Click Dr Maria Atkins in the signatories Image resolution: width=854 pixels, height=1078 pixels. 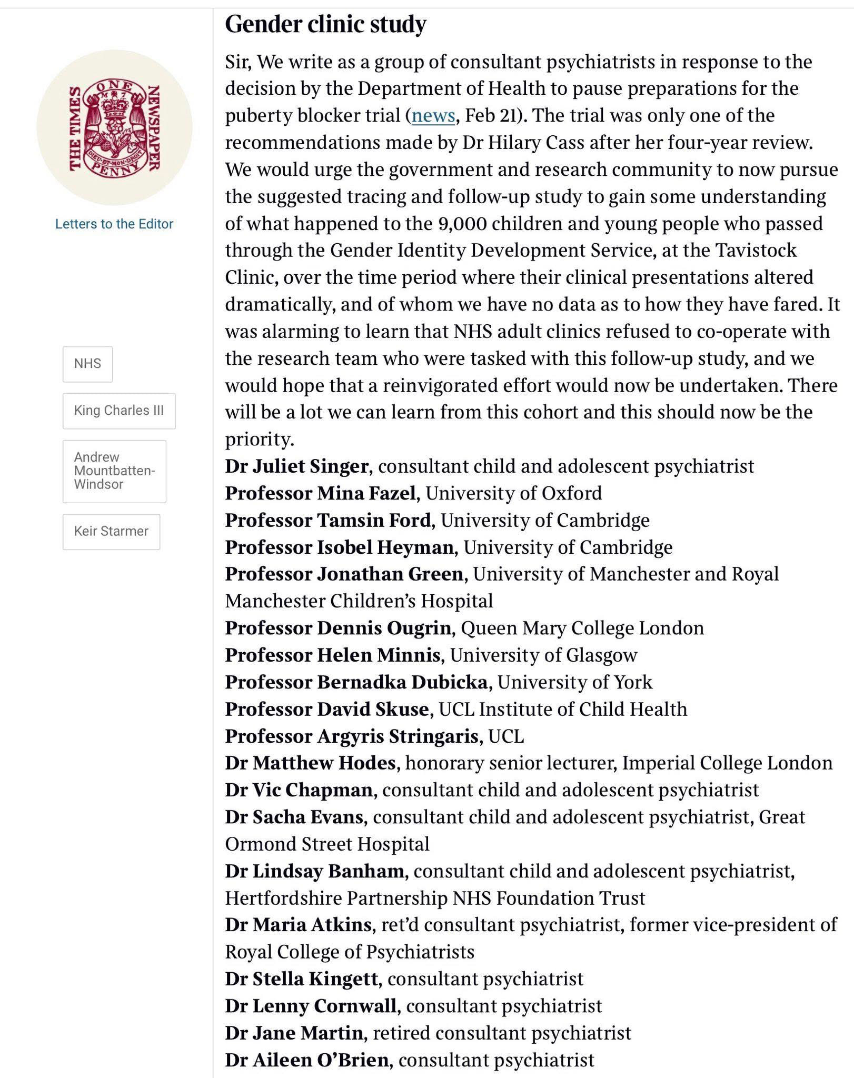(299, 925)
